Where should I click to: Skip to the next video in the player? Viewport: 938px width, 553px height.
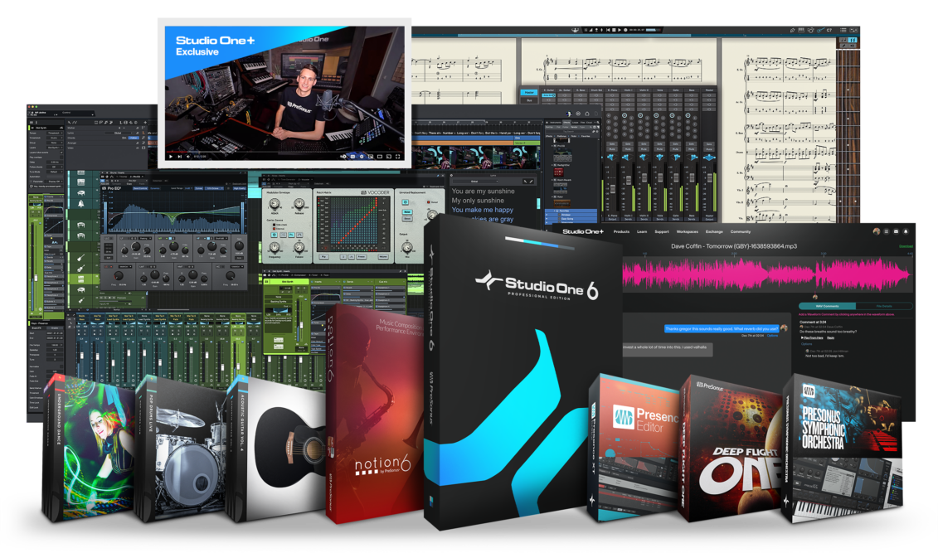click(x=179, y=157)
